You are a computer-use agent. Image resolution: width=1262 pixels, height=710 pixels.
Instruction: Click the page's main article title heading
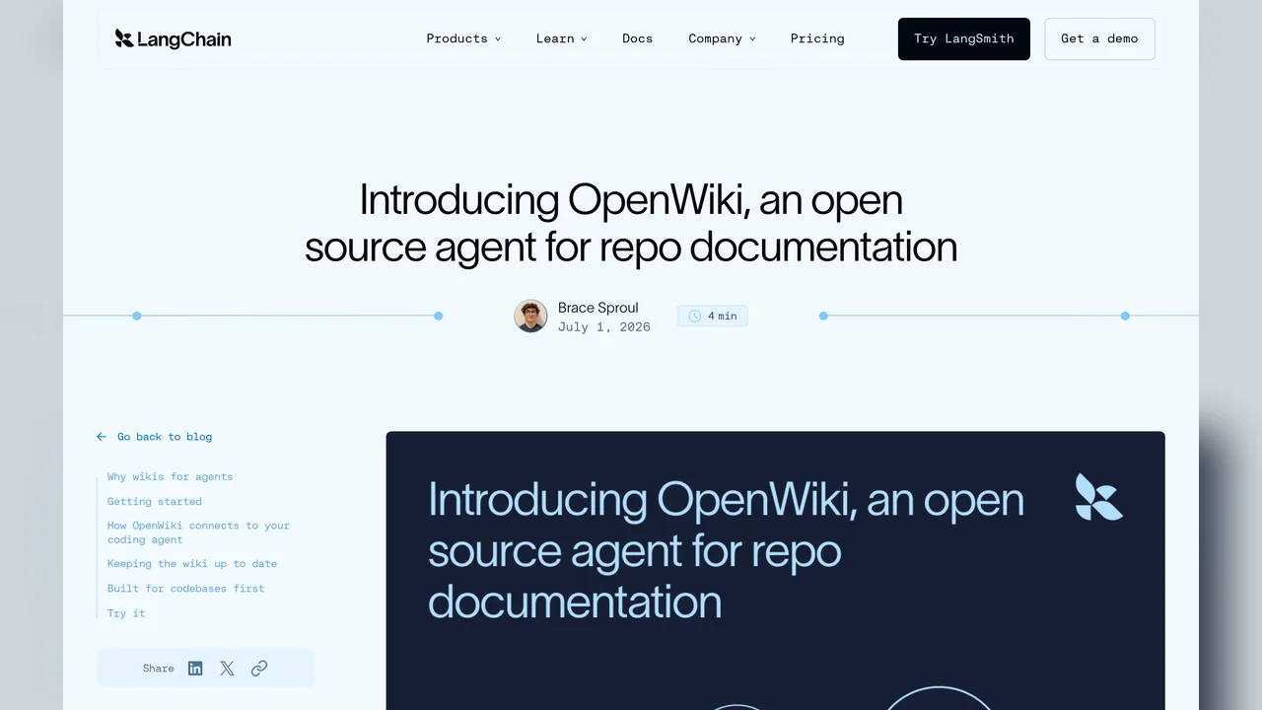631,223
